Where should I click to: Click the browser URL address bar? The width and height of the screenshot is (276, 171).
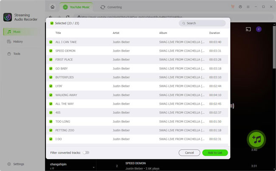click(x=174, y=17)
